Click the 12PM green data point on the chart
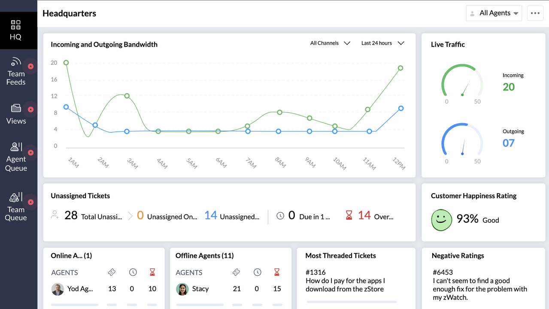The height and width of the screenshot is (309, 549). (x=400, y=68)
